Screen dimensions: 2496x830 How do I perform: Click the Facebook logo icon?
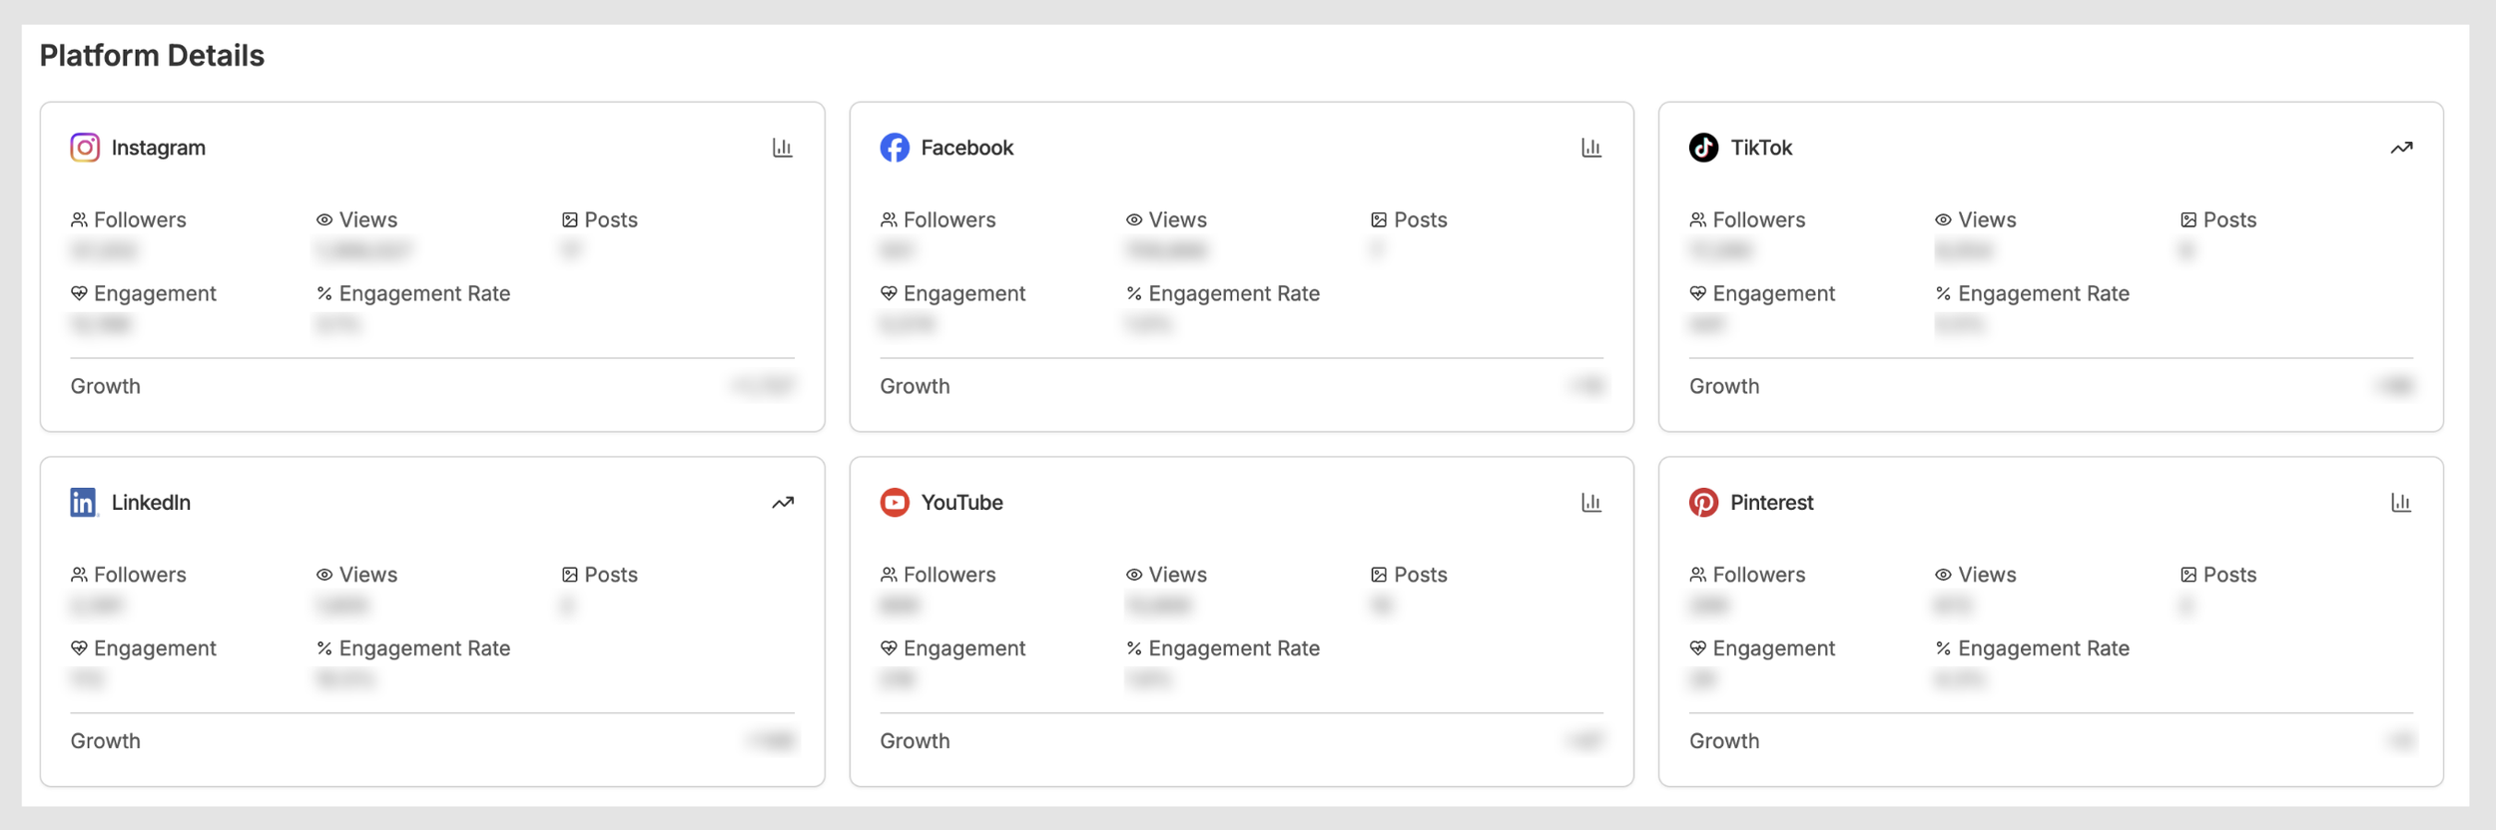(x=895, y=148)
